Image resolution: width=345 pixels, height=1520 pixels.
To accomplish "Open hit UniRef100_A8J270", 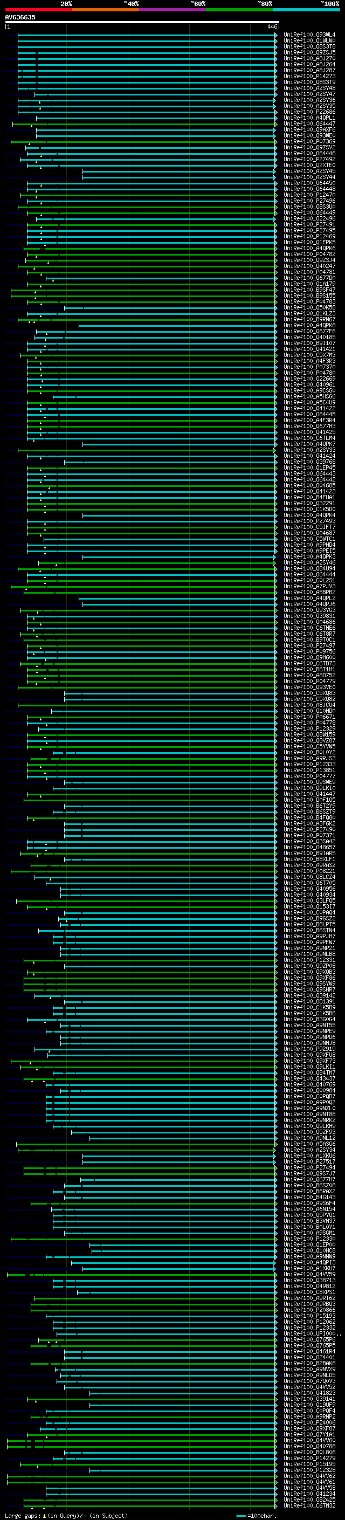I will pos(309,58).
